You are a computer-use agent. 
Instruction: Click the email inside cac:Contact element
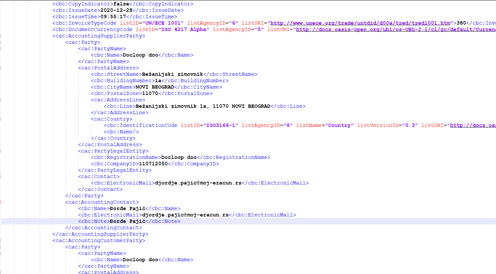pyautogui.click(x=198, y=183)
